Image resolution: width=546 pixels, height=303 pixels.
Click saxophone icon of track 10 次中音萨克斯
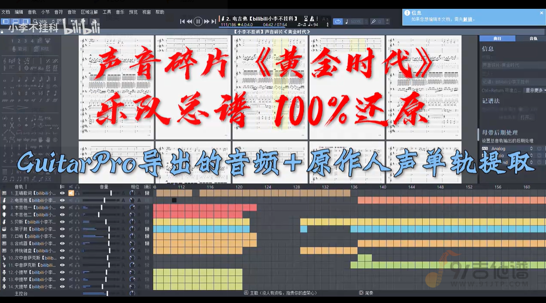pyautogui.click(x=4, y=258)
